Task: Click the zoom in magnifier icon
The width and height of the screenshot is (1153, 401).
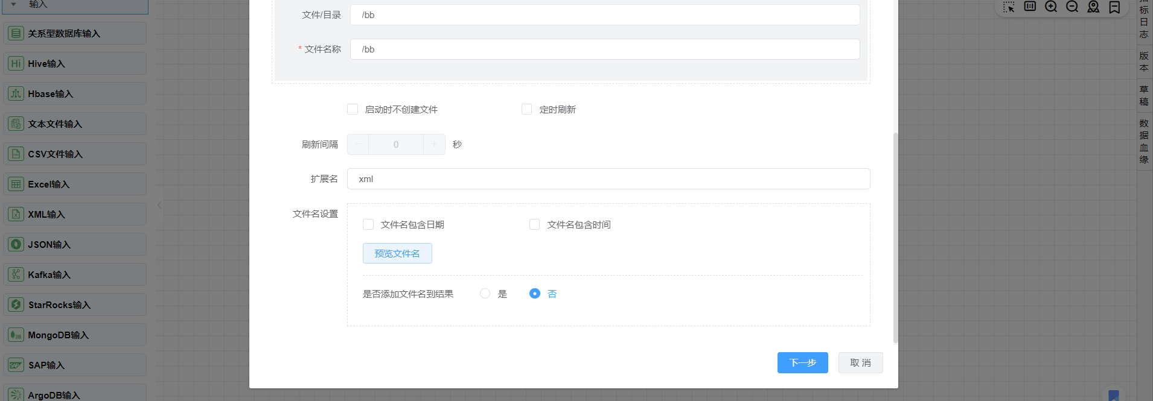Action: pos(1051,7)
